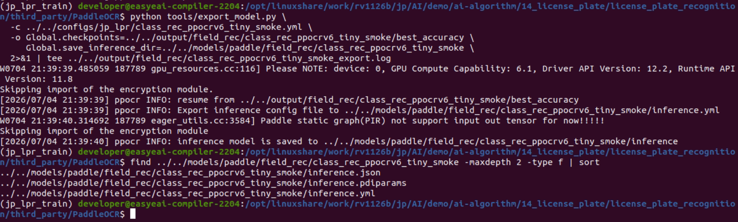738x222 pixels.
Task: Click the eager_utils.cc static graph warning
Action: point(302,120)
